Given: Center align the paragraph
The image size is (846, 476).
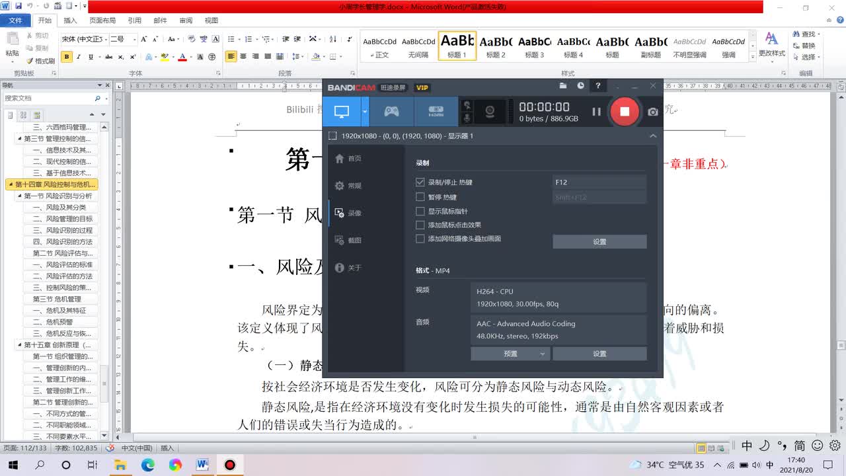Looking at the screenshot, I should (243, 57).
